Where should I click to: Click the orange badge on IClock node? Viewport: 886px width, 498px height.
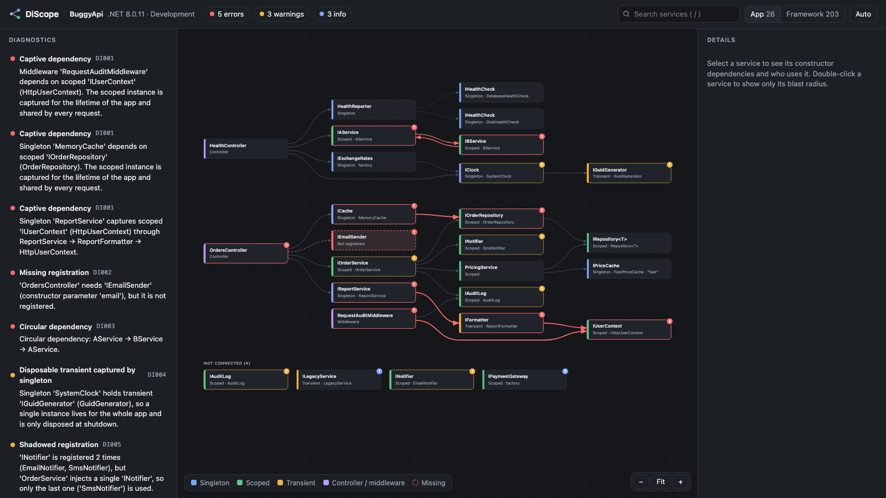542,165
